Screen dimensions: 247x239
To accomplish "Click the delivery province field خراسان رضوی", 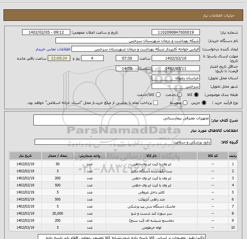I will [x=176, y=78].
